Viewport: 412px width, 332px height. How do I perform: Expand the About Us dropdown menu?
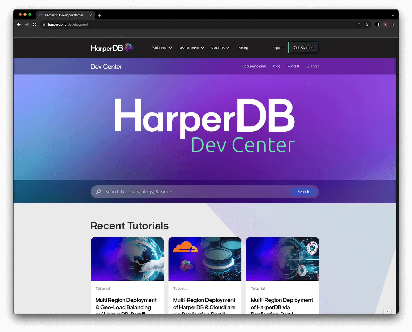(220, 48)
